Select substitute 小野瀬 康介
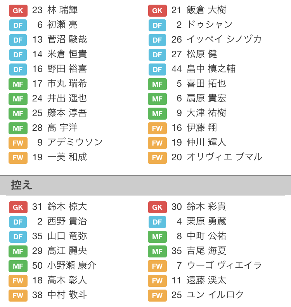Screen dimensions: 291x307 pos(72,266)
